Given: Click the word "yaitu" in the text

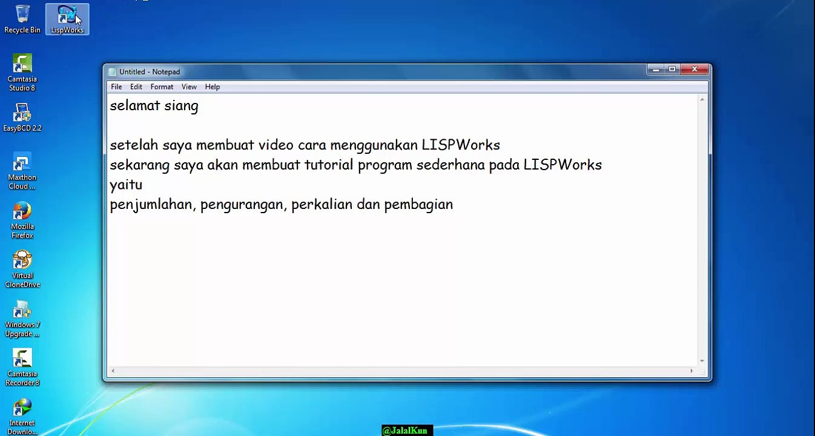Looking at the screenshot, I should pyautogui.click(x=126, y=185).
